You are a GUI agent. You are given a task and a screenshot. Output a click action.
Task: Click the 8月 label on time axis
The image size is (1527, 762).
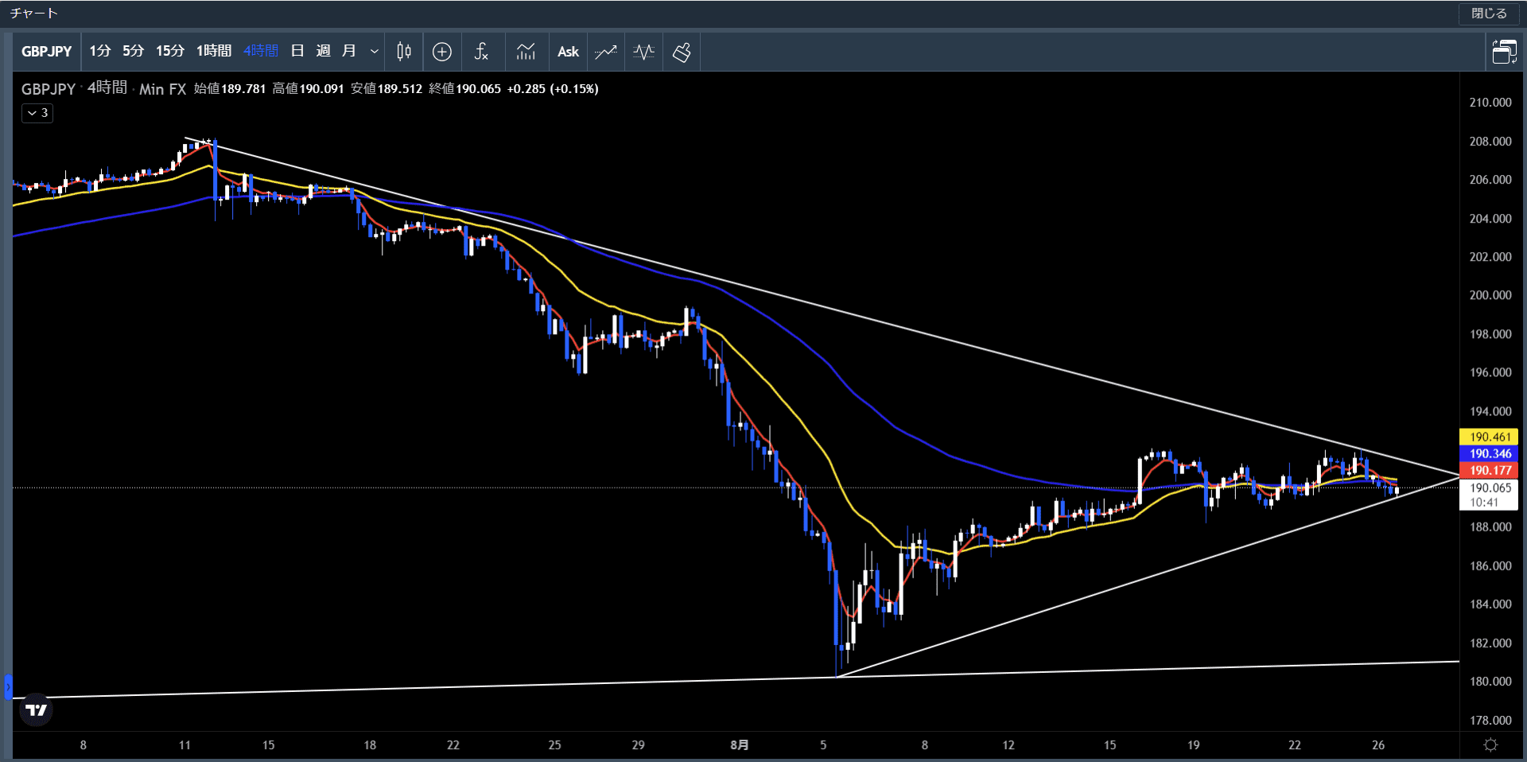point(740,745)
